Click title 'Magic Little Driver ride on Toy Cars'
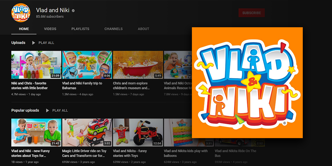The width and height of the screenshot is (332, 166). (x=84, y=153)
